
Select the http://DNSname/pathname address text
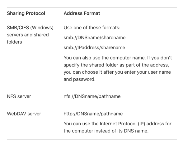click(x=93, y=114)
